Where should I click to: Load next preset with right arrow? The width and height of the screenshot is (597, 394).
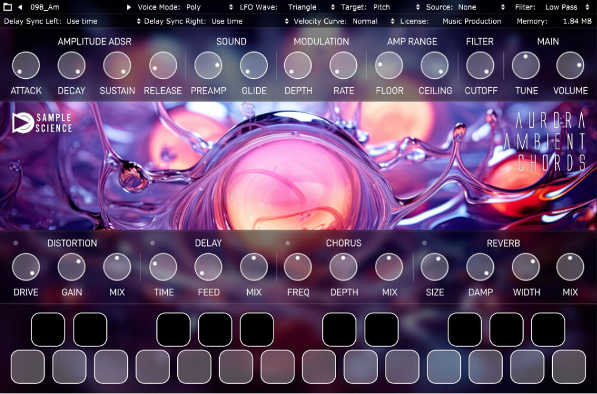(129, 7)
